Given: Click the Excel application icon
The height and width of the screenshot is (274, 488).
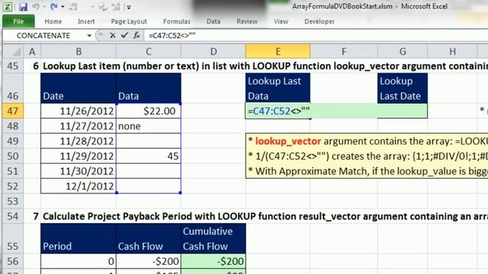Looking at the screenshot, I should [x=8, y=7].
